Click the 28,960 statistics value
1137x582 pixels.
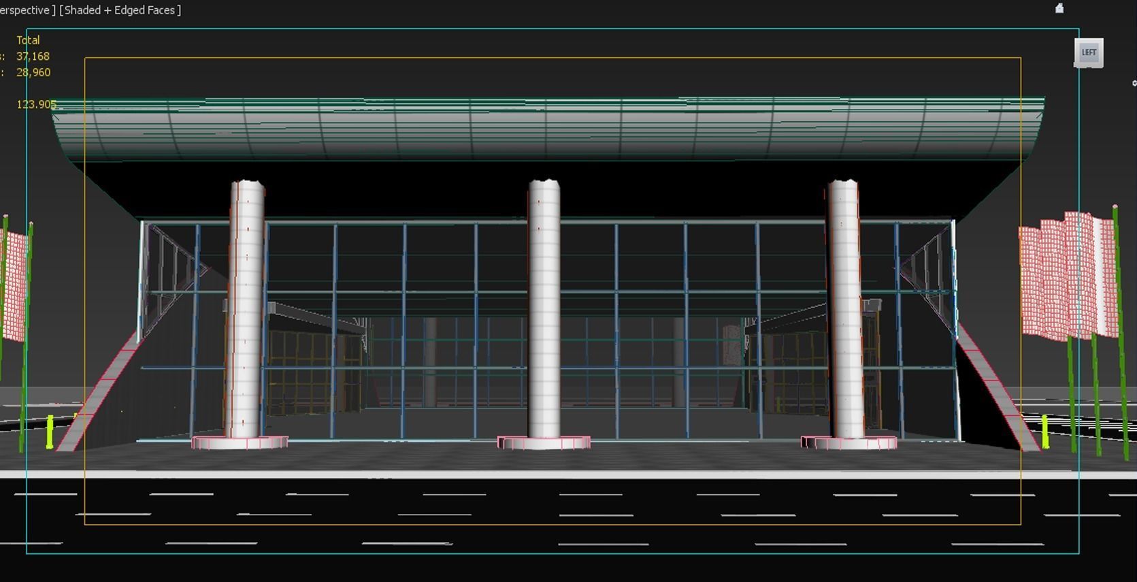click(x=33, y=72)
